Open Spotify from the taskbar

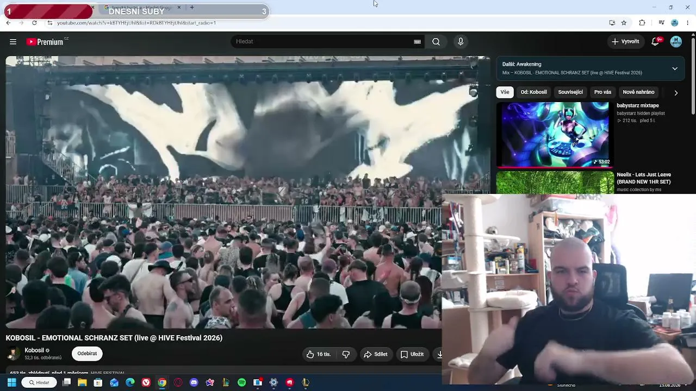tap(242, 382)
